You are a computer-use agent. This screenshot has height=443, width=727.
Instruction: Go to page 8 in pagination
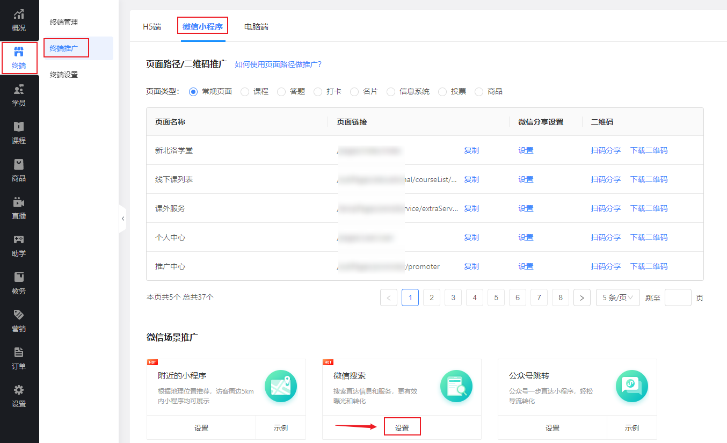point(561,297)
